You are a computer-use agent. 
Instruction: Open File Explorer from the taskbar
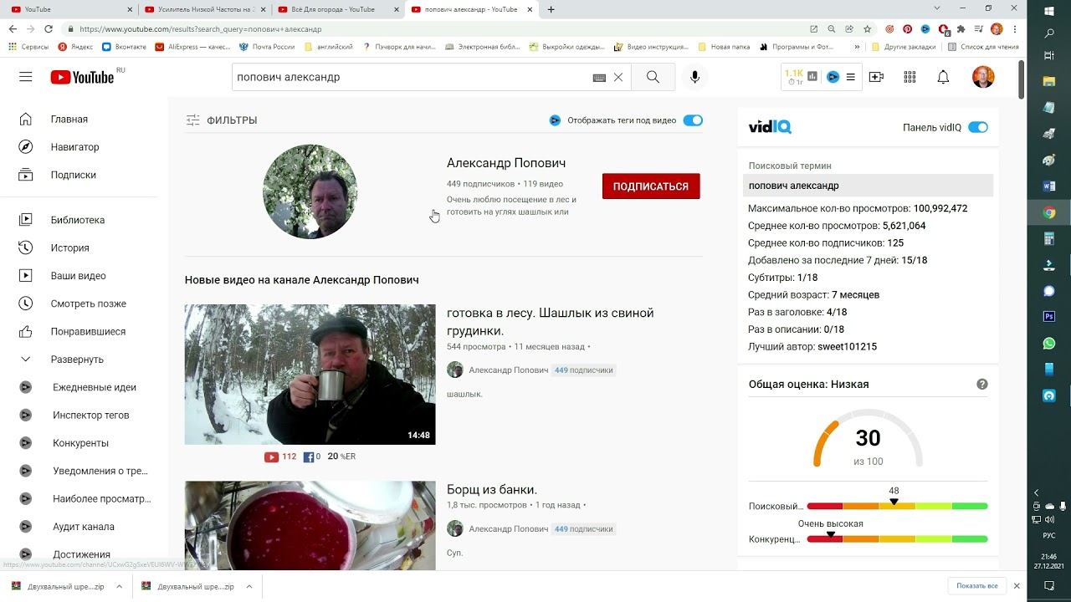point(1049,82)
